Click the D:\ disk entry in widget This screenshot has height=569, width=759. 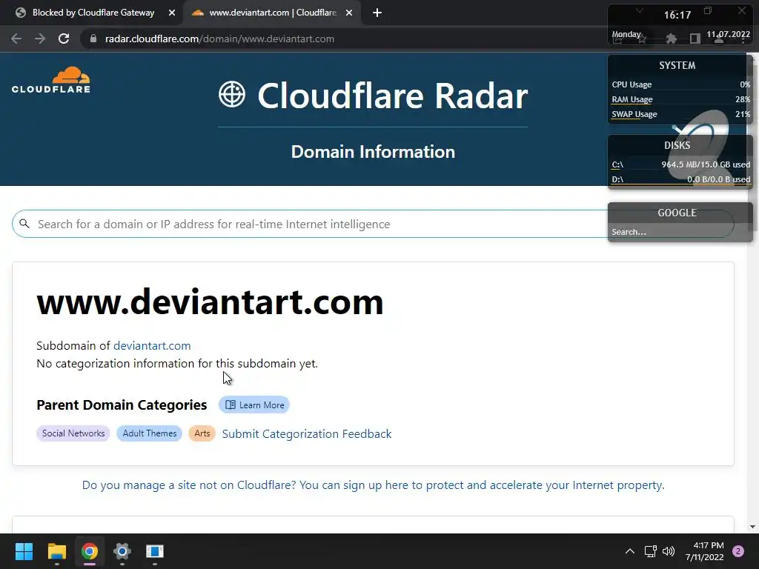point(680,179)
